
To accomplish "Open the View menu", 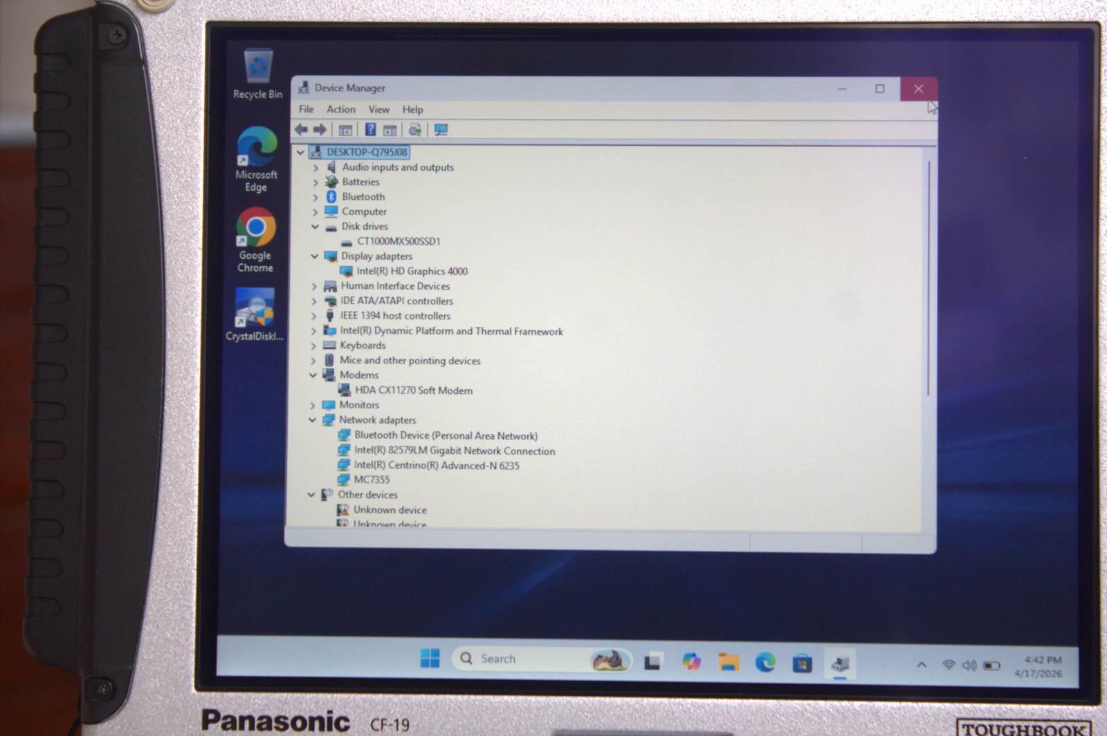I will (378, 109).
